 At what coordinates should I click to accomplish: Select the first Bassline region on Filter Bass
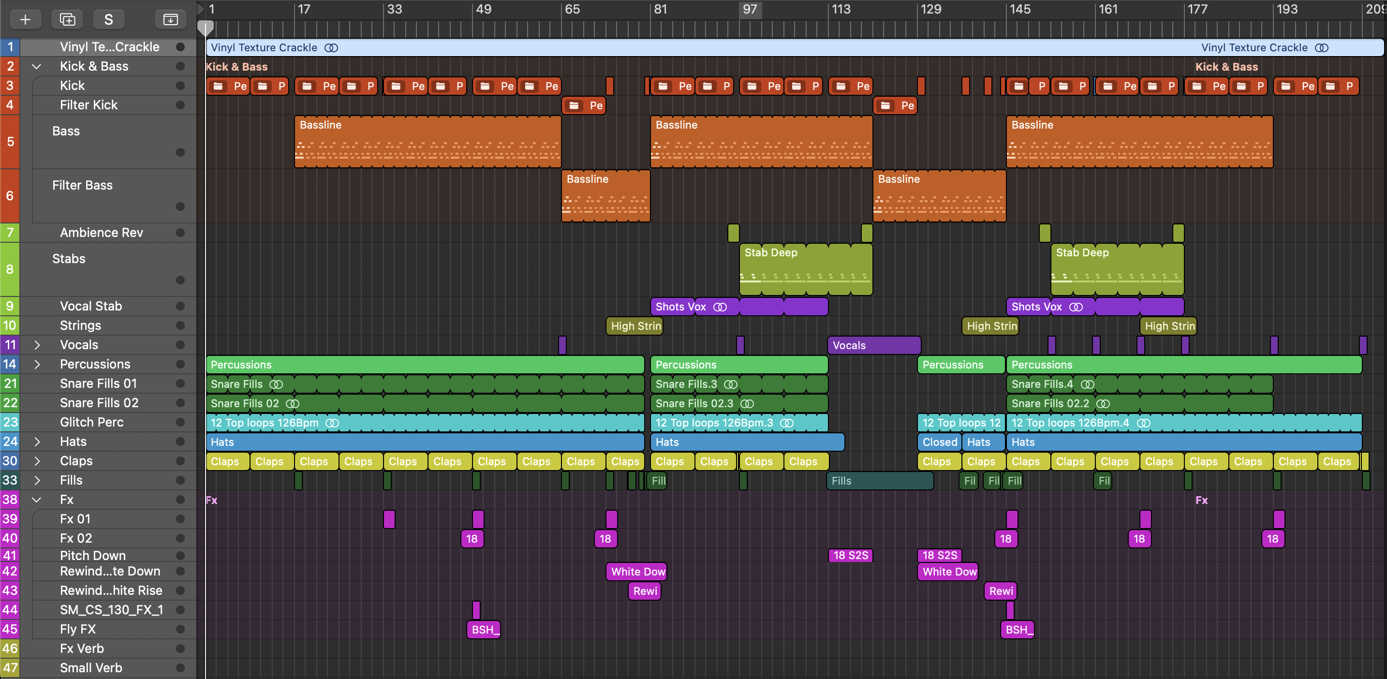[x=606, y=195]
